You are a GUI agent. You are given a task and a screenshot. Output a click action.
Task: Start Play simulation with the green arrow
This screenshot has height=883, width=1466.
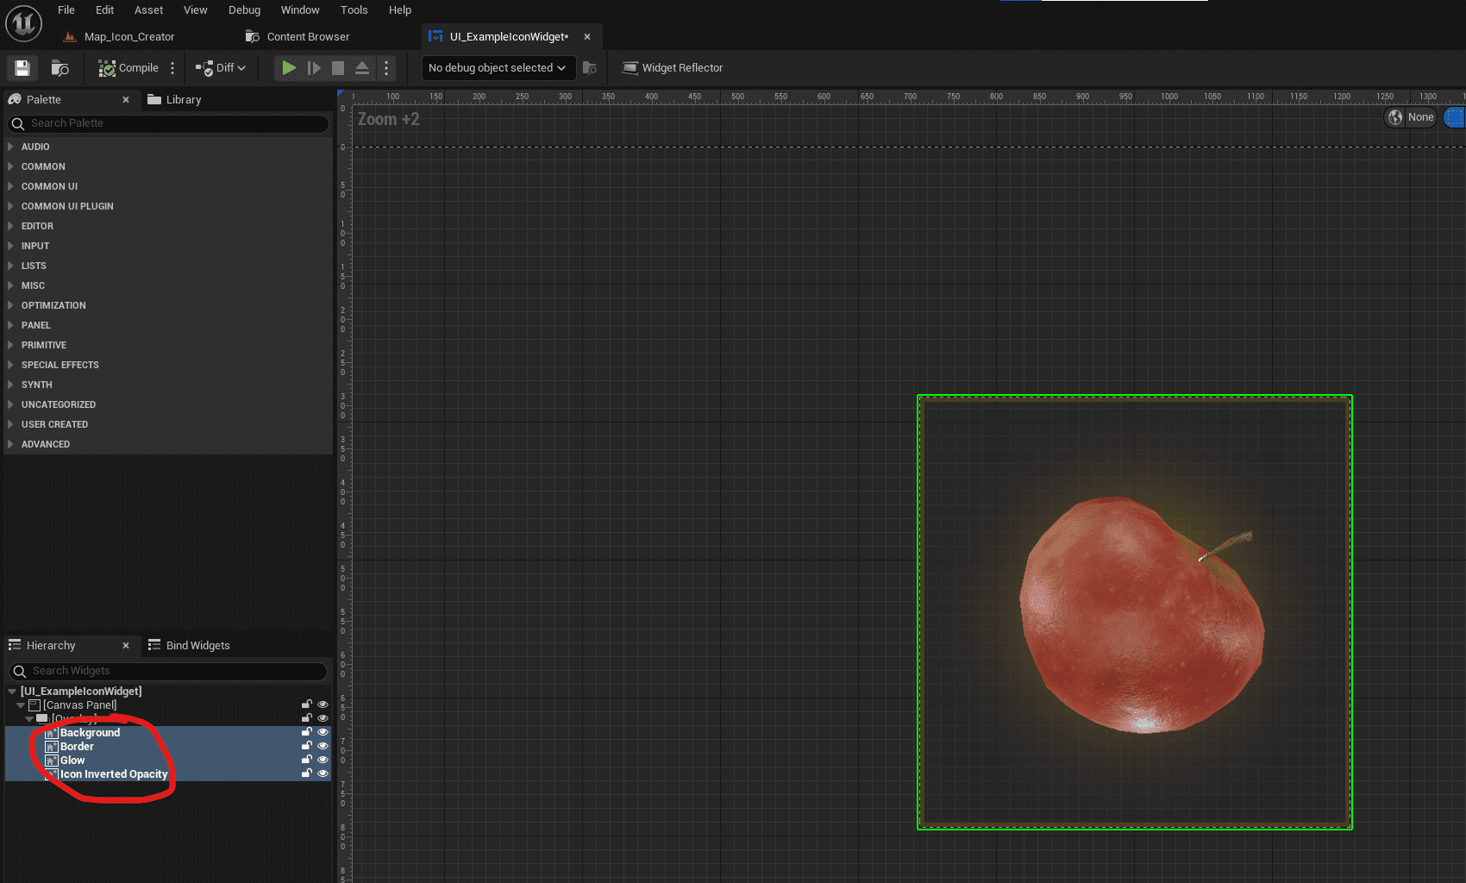(x=289, y=68)
